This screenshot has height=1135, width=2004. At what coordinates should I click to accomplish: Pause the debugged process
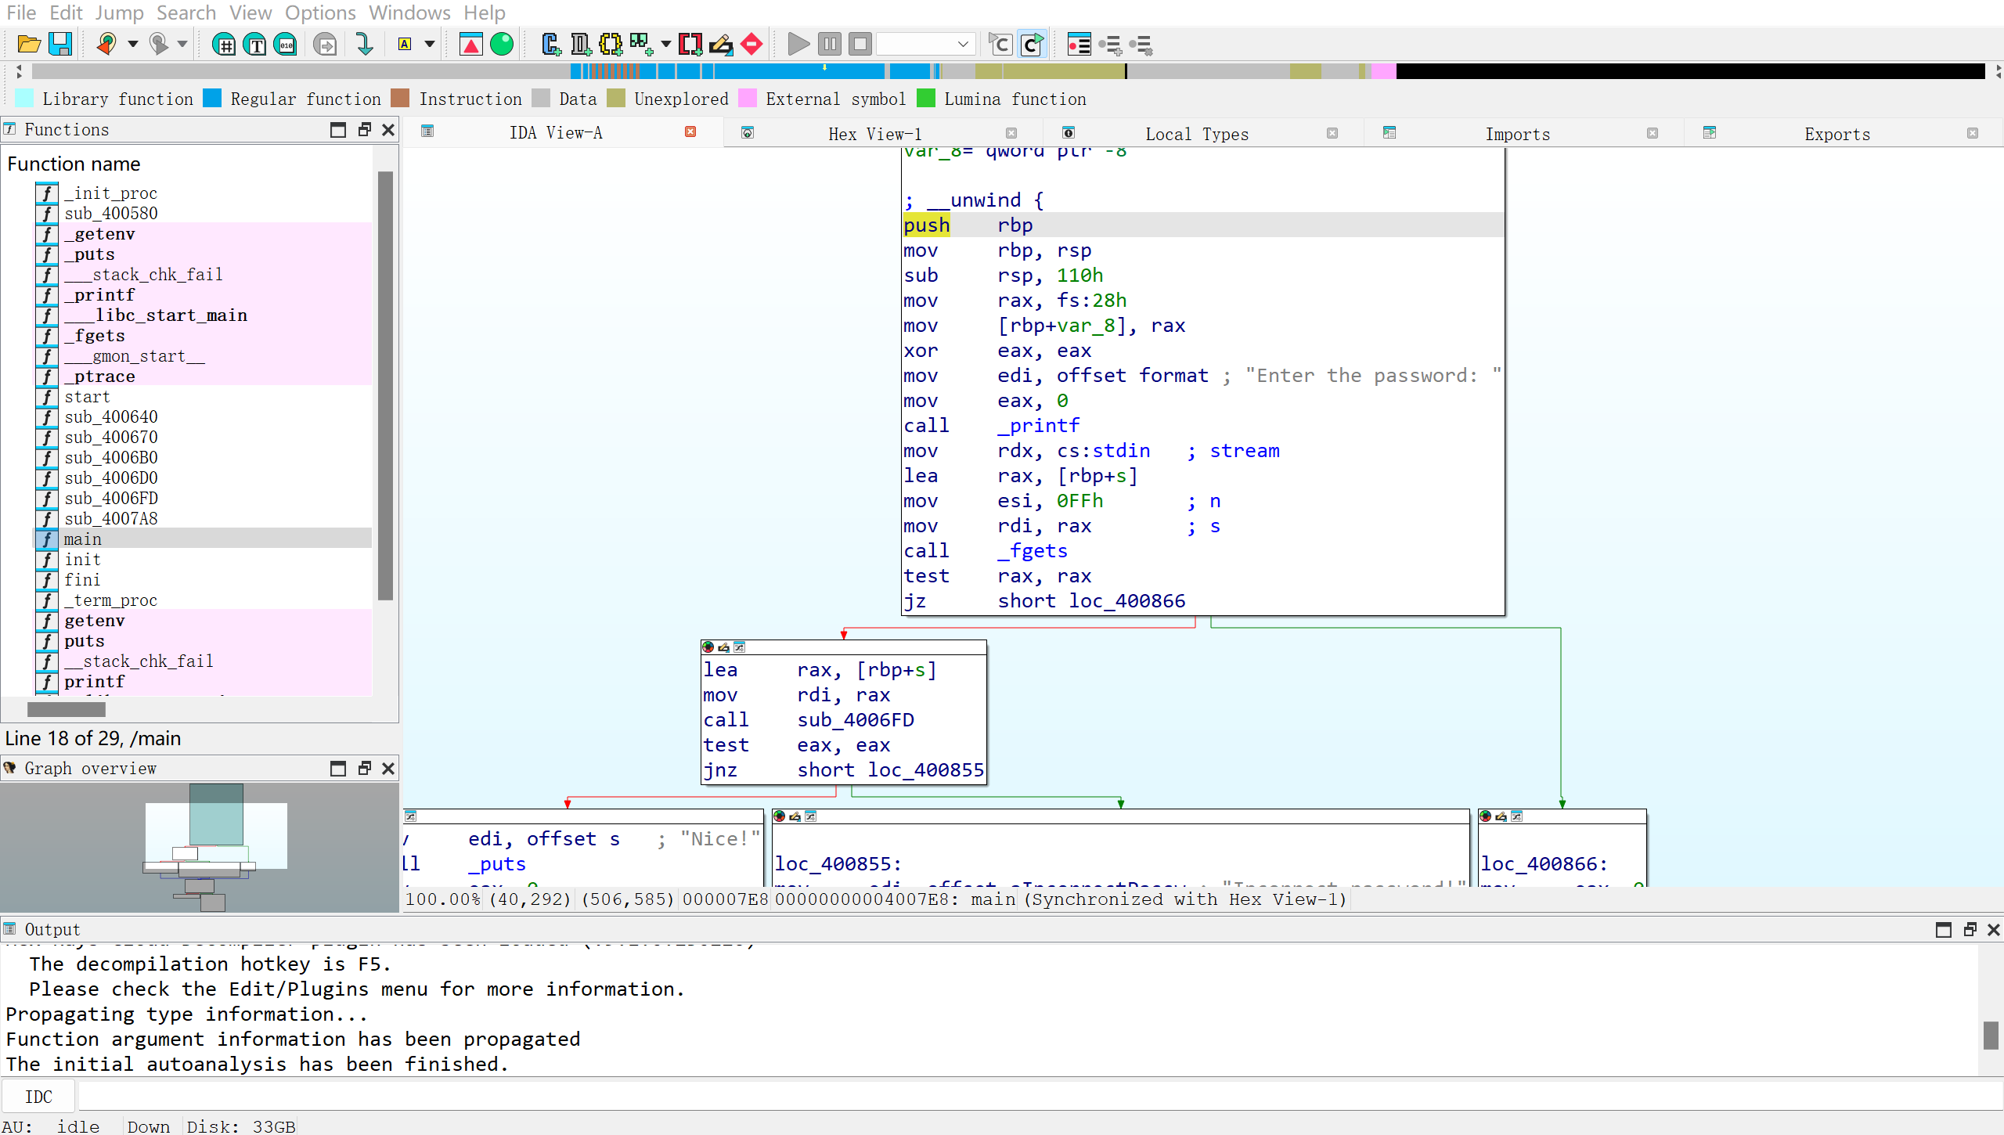coord(829,44)
